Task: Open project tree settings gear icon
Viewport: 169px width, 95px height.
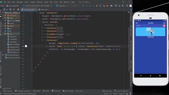Action: [x=18, y=9]
